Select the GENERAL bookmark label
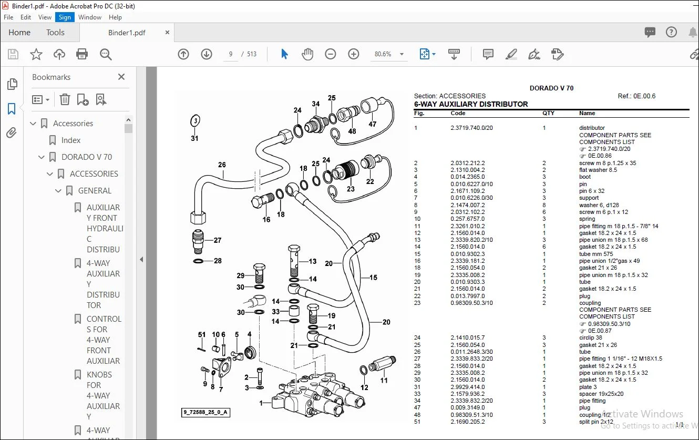 point(95,191)
